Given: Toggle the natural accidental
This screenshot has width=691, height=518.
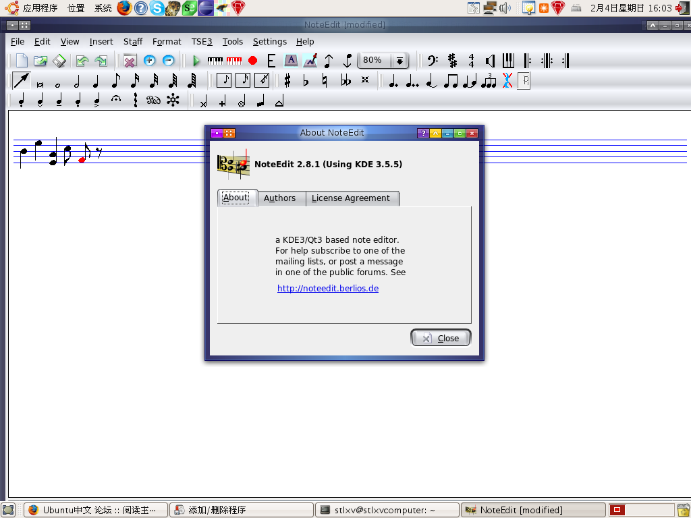Looking at the screenshot, I should (325, 81).
